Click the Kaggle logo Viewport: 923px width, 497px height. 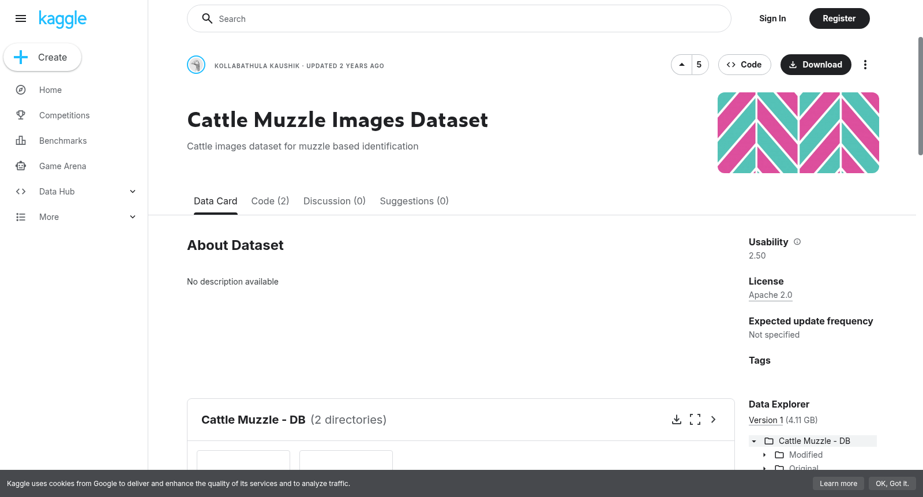click(x=62, y=19)
